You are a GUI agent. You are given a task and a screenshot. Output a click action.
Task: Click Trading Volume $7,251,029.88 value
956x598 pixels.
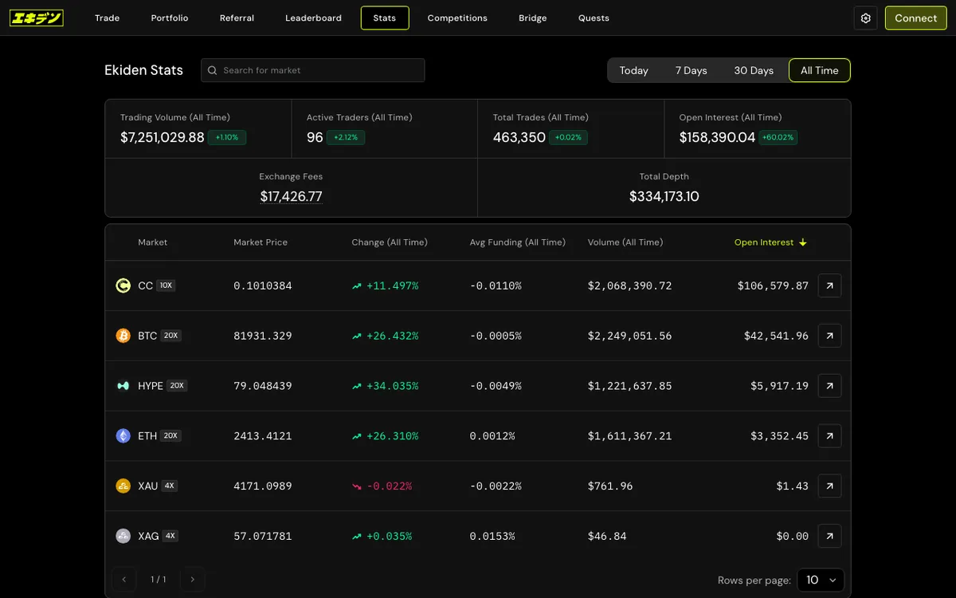click(163, 137)
